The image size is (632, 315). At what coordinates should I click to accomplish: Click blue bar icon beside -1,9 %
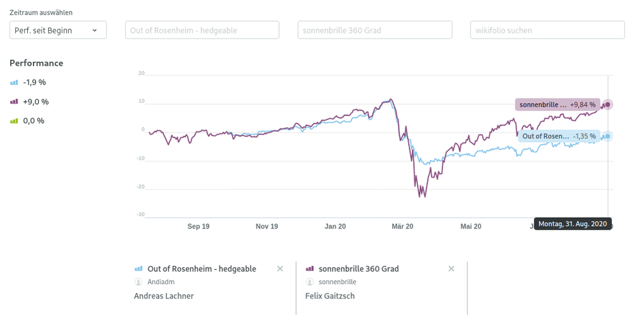pos(14,83)
